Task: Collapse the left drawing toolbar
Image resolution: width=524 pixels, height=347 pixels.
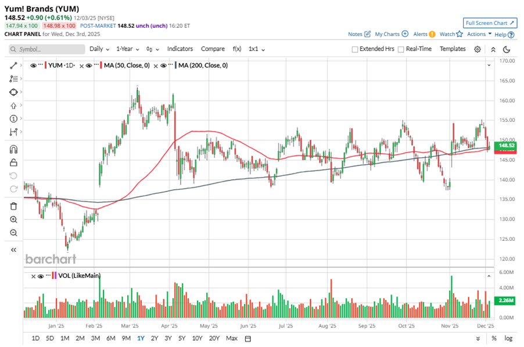Action: pyautogui.click(x=13, y=250)
